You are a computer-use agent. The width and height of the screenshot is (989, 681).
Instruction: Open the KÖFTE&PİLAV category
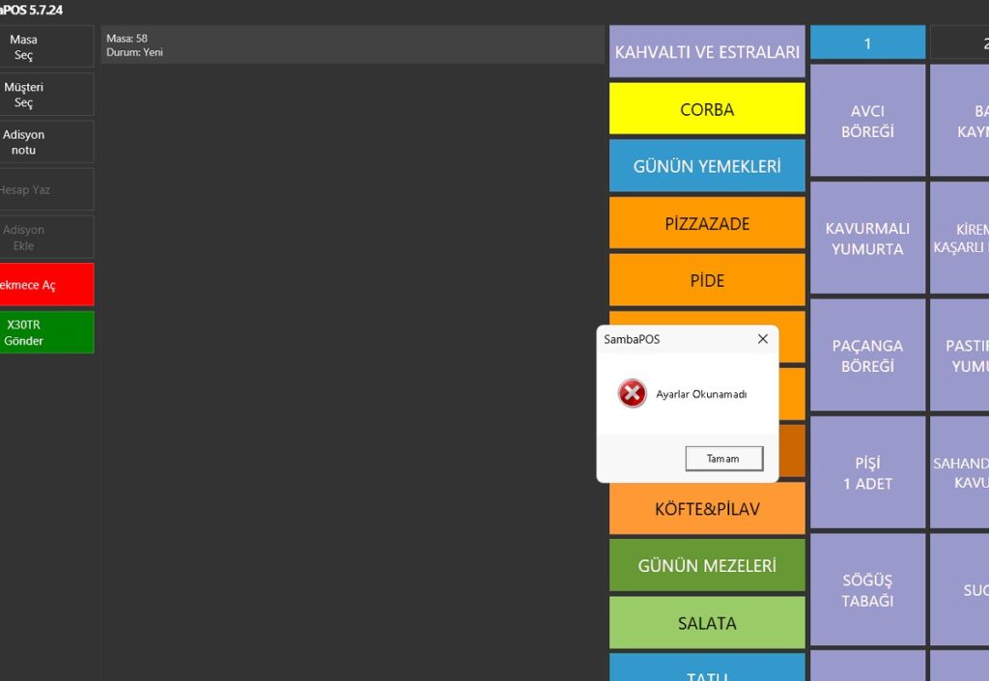[x=707, y=508]
